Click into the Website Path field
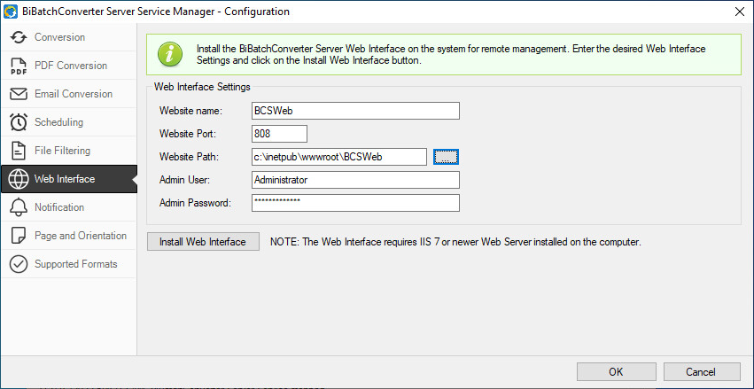 click(x=339, y=157)
